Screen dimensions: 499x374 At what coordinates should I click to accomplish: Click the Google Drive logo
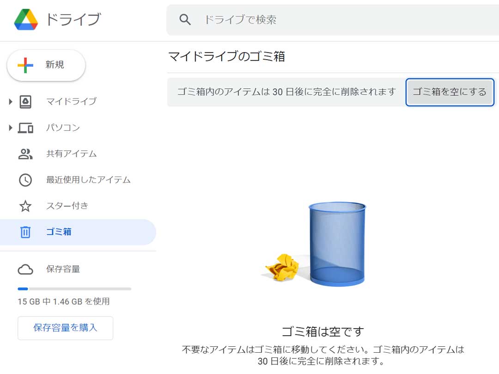tap(26, 19)
